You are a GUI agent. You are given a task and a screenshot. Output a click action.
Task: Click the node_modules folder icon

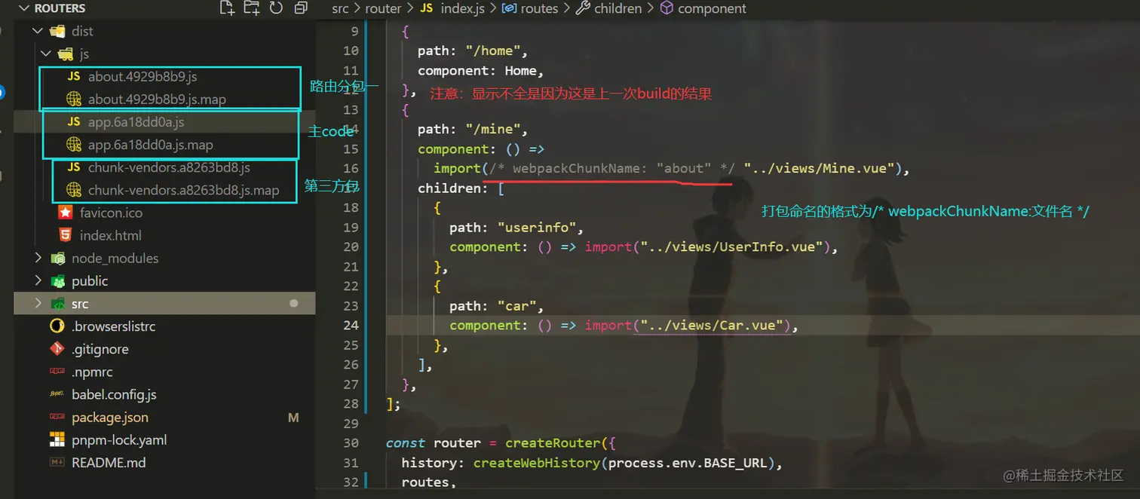(57, 259)
